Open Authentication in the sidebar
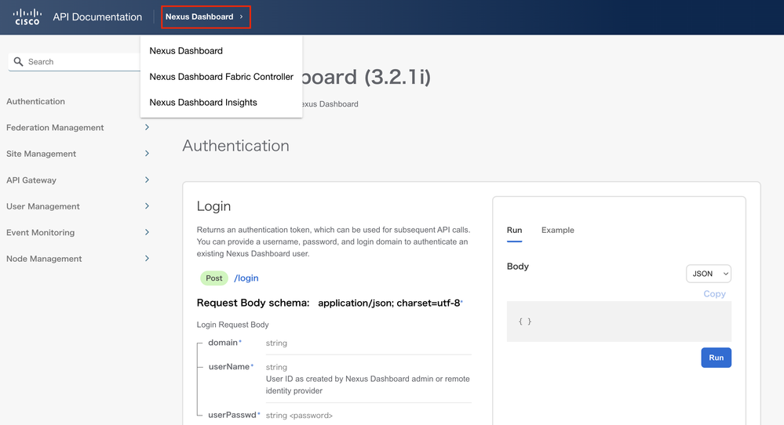The width and height of the screenshot is (784, 425). pos(35,101)
